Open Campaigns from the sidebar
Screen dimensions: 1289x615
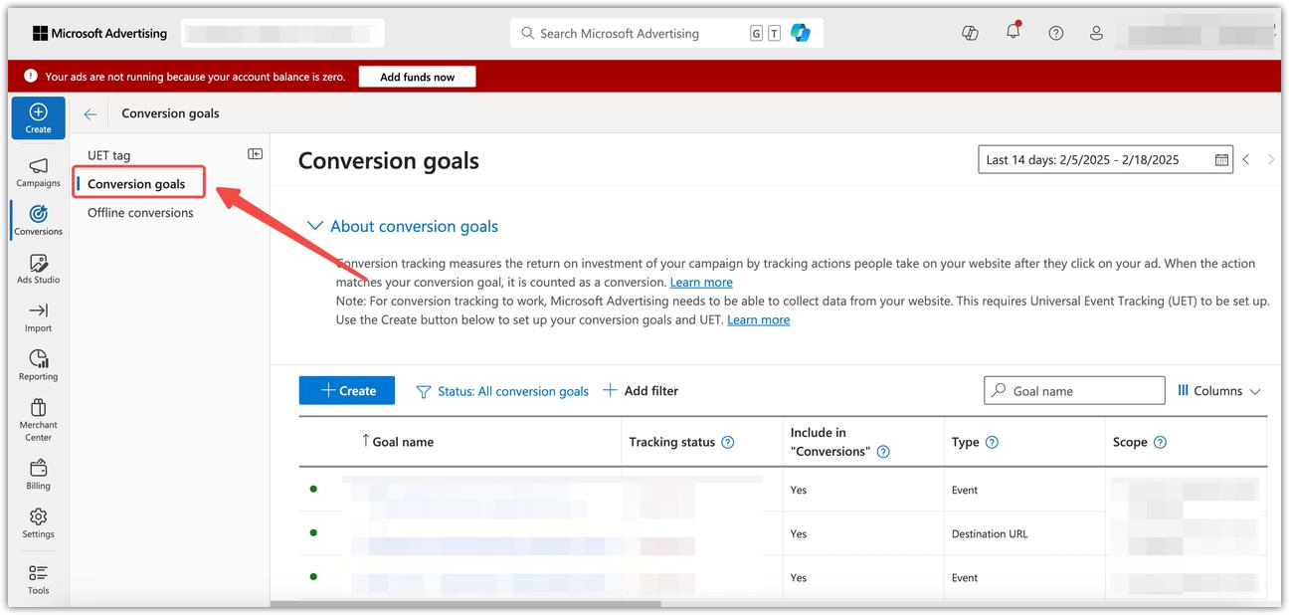(38, 172)
